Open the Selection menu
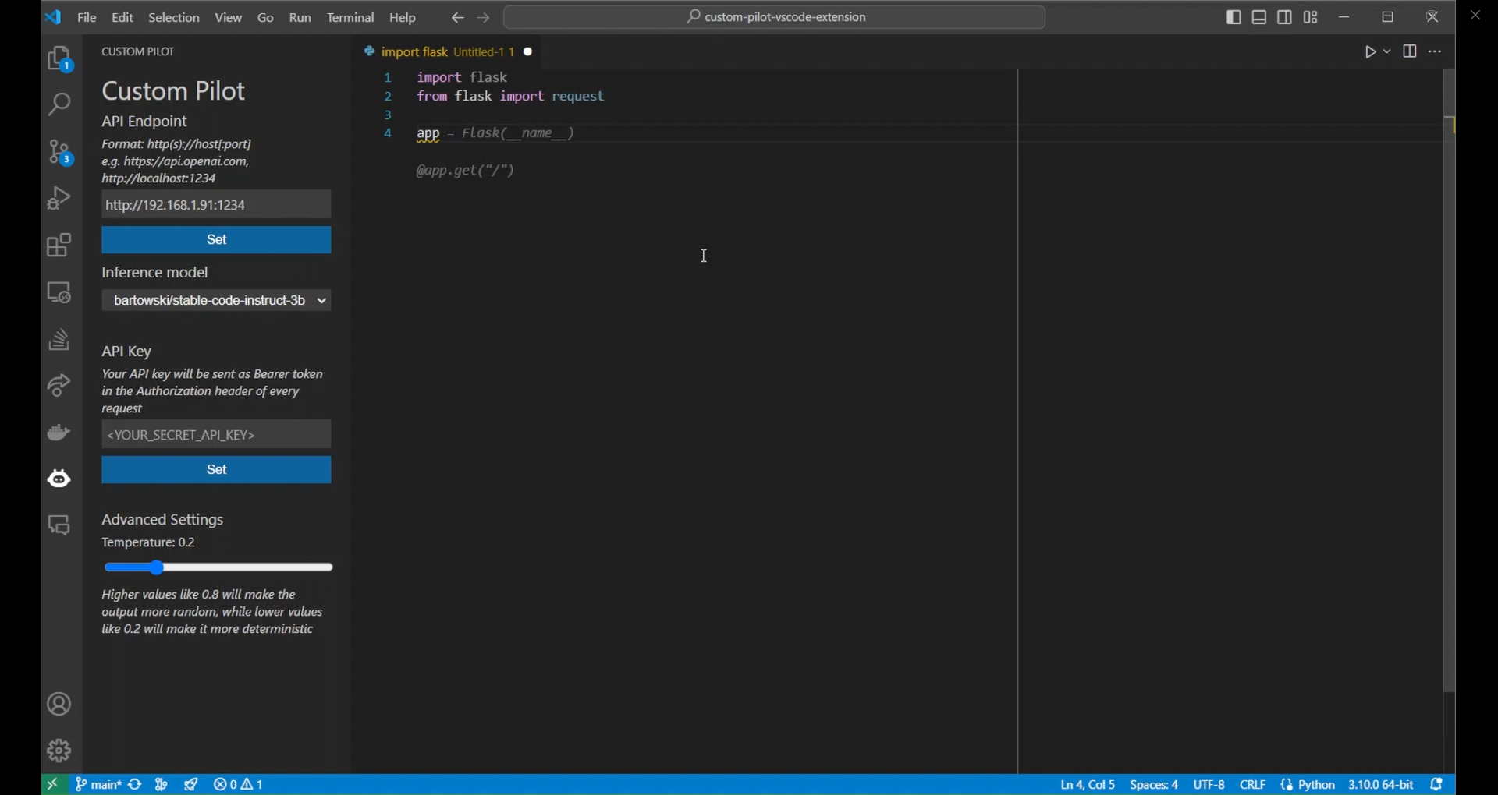The width and height of the screenshot is (1498, 795). tap(174, 18)
